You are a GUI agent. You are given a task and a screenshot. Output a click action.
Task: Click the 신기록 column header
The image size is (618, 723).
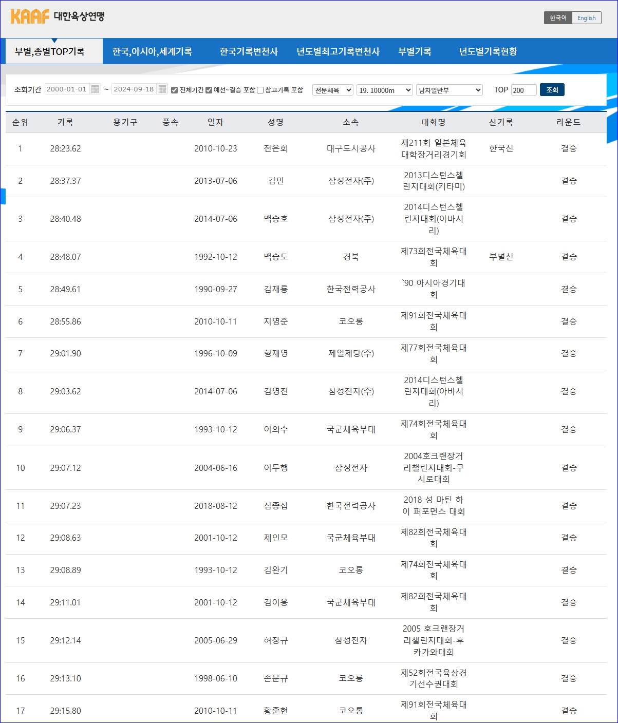[501, 122]
